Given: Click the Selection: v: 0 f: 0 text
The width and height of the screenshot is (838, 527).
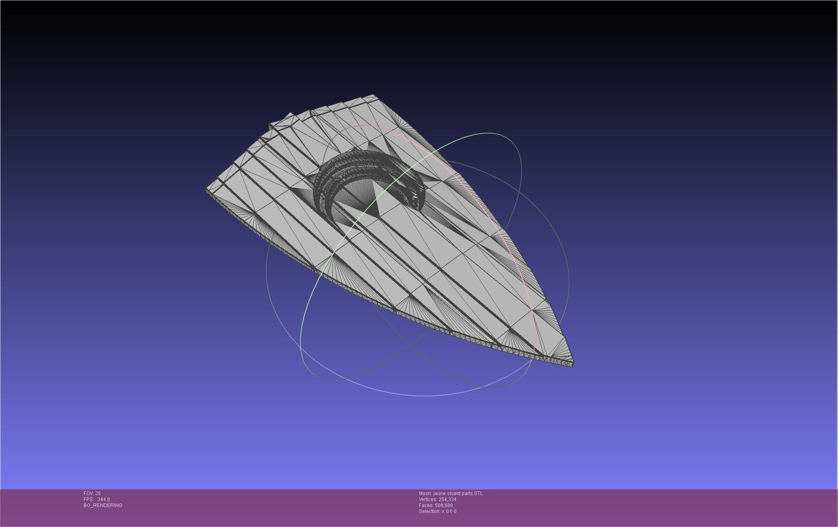Looking at the screenshot, I should point(437,511).
